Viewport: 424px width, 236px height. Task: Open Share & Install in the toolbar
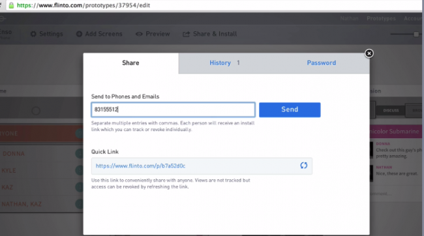click(x=210, y=34)
